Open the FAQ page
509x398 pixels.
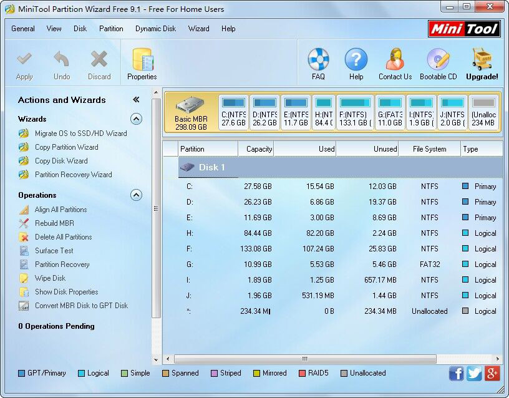pyautogui.click(x=318, y=62)
